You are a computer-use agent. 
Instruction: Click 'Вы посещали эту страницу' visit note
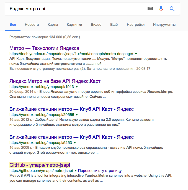pos(80,69)
